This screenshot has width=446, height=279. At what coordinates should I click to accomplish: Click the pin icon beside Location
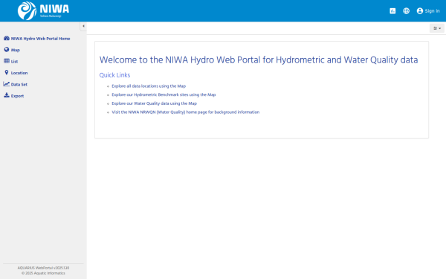pyautogui.click(x=7, y=73)
